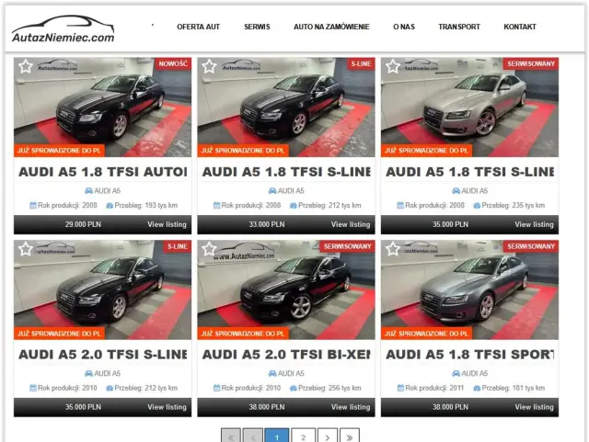589x442 pixels.
Task: Open 33.000 PLN AUDI A5 S-LINE title
Action: 286,172
